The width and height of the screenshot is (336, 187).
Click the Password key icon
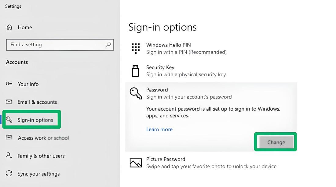[x=136, y=93]
